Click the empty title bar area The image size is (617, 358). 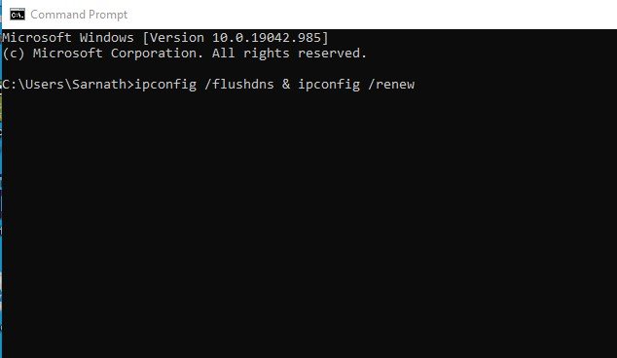pos(370,15)
